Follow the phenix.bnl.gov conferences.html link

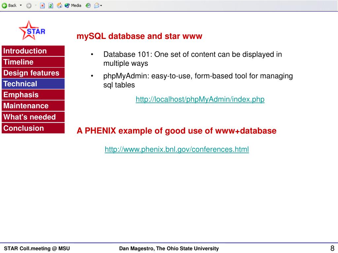tap(177, 149)
